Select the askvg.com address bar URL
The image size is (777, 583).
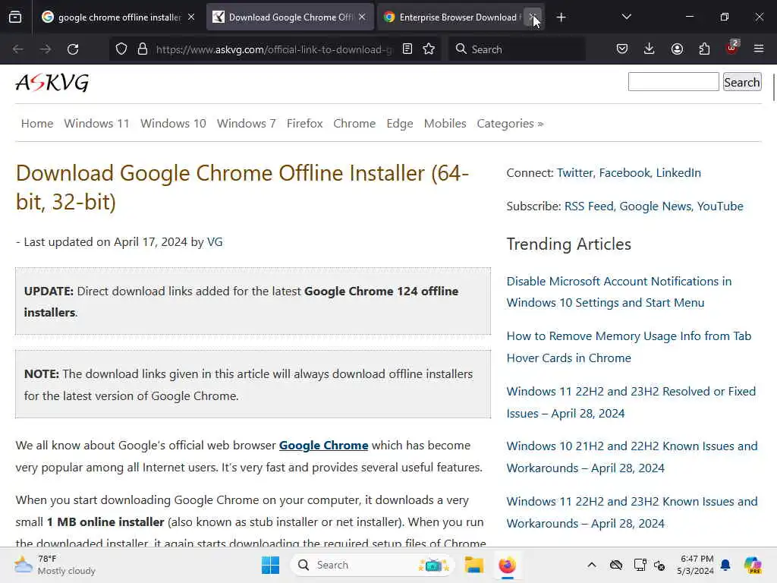(x=273, y=49)
